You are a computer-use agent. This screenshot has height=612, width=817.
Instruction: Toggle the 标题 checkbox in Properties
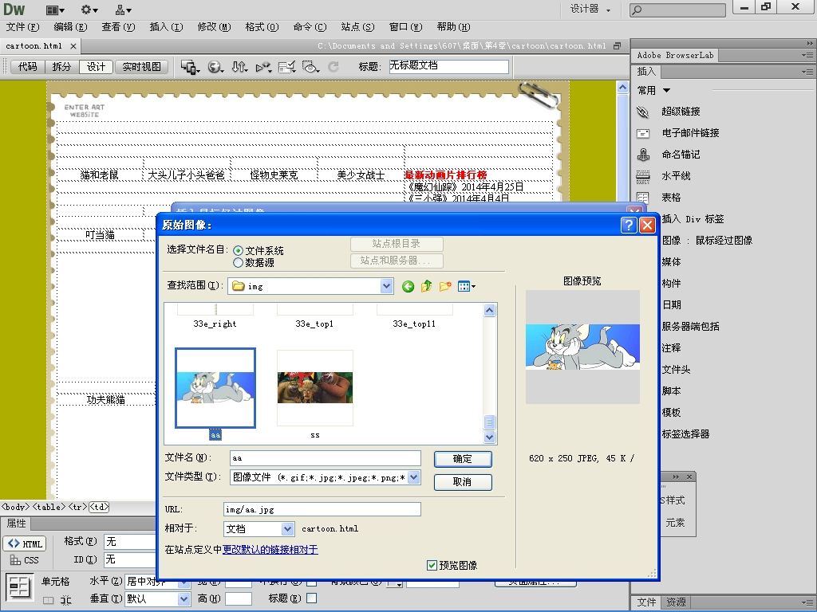coord(312,598)
